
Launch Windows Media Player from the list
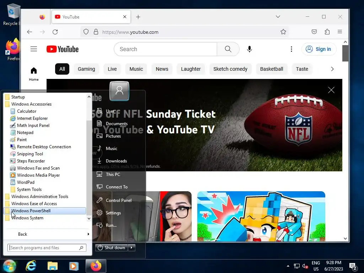click(x=35, y=175)
